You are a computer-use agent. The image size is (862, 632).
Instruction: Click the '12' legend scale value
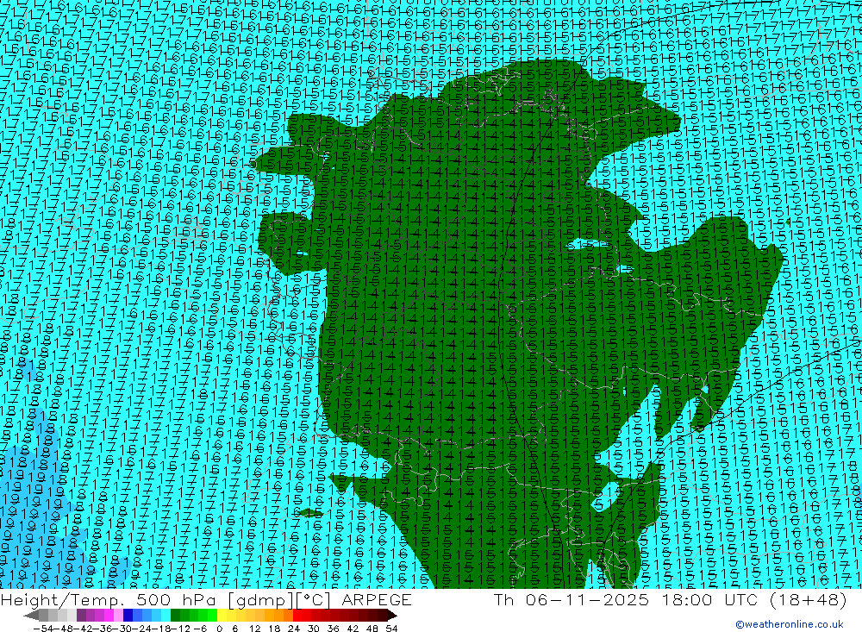point(254,629)
